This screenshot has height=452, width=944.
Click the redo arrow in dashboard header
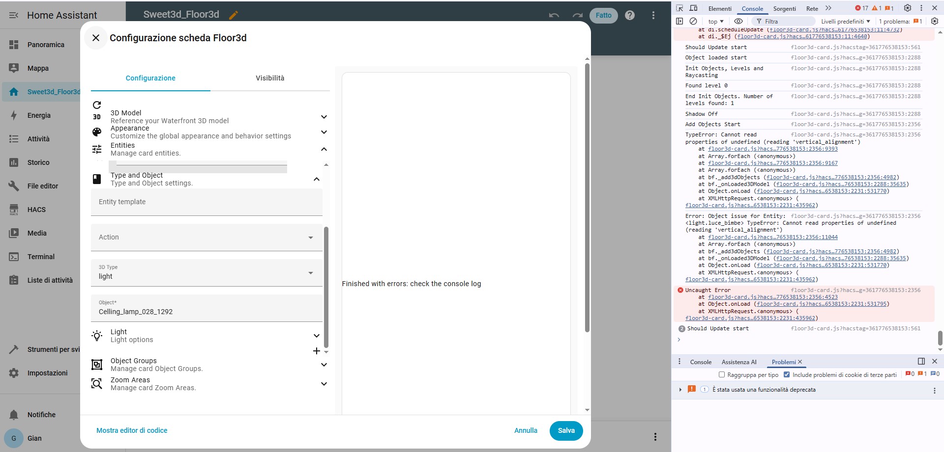click(578, 15)
